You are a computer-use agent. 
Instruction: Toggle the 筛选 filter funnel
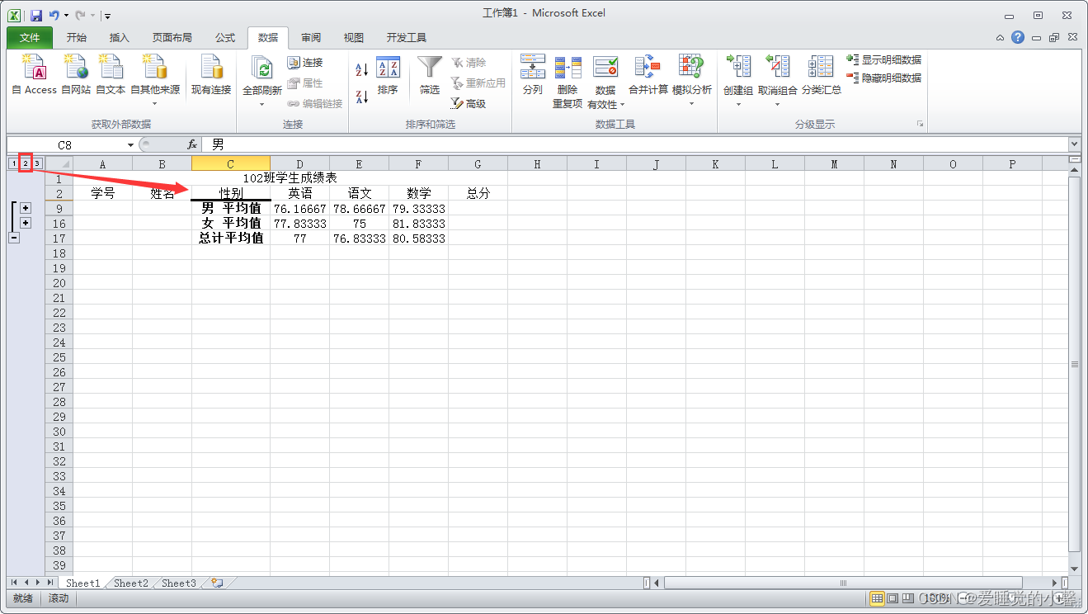tap(430, 76)
